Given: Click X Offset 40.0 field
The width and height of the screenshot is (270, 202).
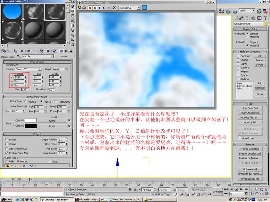Looking at the screenshot, I should (x=19, y=77).
